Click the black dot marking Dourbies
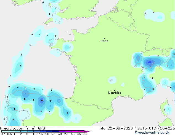The height and width of the screenshot is (135, 175). tap(115, 90)
